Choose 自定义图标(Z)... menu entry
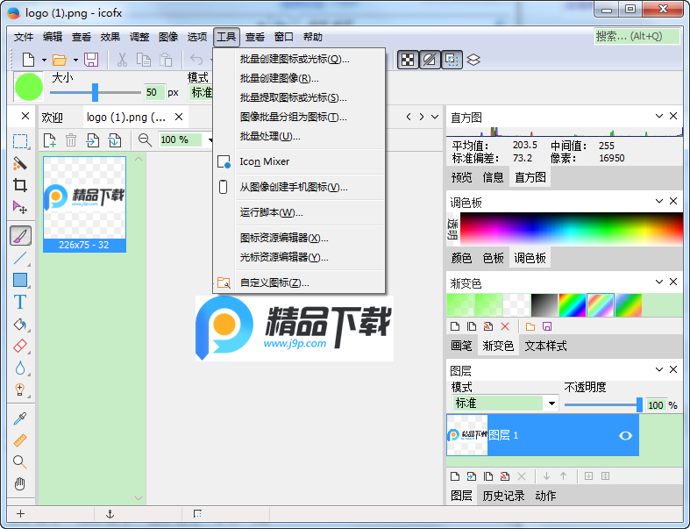 pyautogui.click(x=299, y=282)
